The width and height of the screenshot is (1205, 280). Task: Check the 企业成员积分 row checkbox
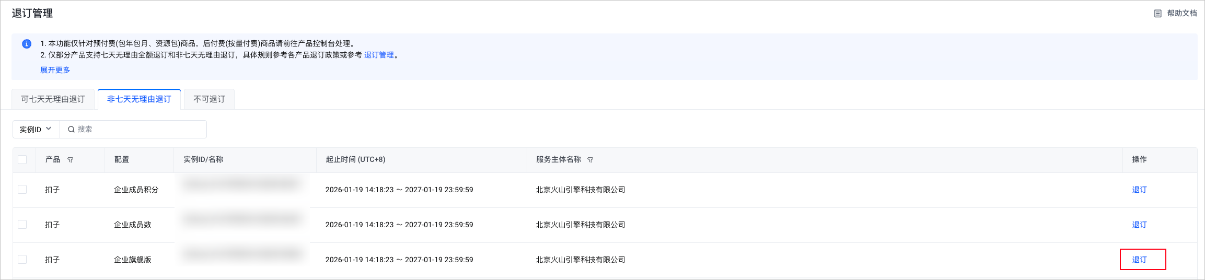tap(22, 189)
